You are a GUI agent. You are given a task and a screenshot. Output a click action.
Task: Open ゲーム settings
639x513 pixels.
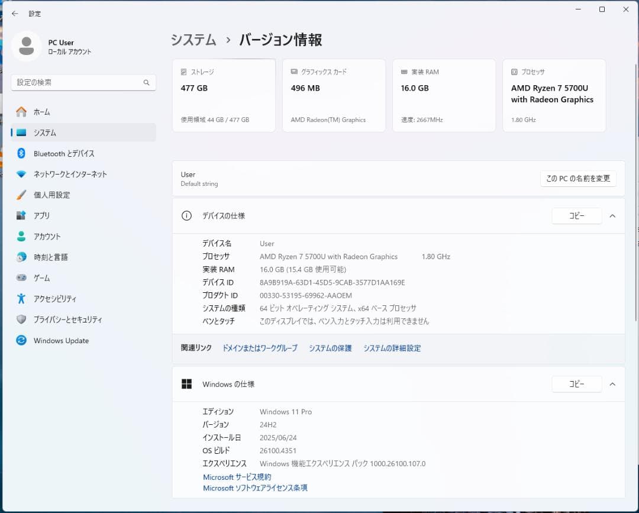pos(41,278)
